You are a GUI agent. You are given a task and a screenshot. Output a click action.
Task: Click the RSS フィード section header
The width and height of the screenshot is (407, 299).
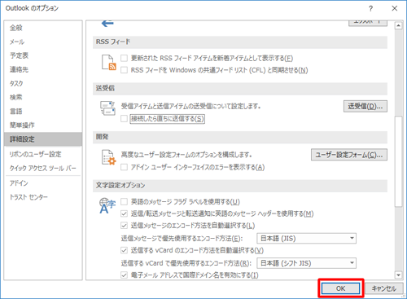click(x=240, y=42)
